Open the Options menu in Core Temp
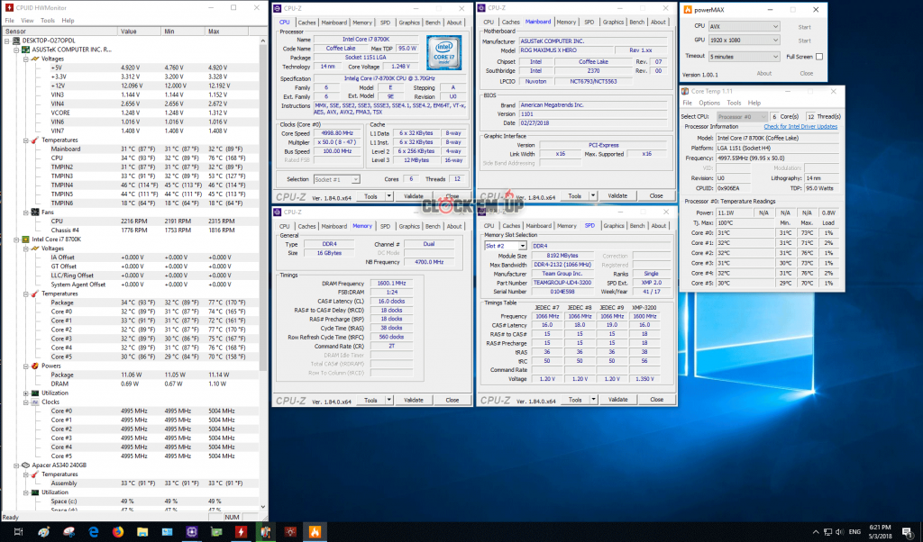 [x=709, y=103]
